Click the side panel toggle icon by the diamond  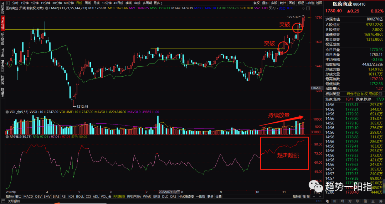point(308,8)
